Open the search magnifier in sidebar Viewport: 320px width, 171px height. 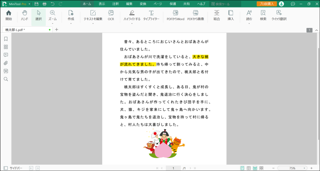pyautogui.click(x=6, y=79)
